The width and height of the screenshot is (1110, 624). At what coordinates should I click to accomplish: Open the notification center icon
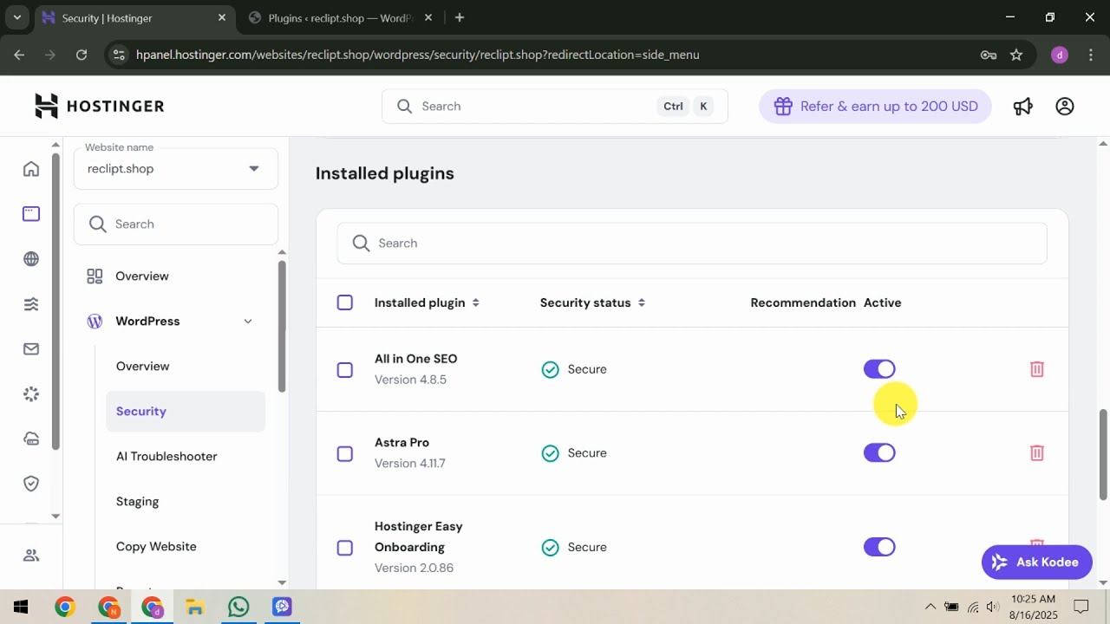coord(1081,607)
